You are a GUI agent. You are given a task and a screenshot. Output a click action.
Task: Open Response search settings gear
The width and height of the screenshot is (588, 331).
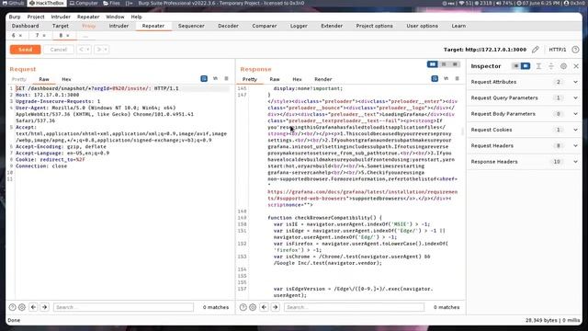click(x=253, y=307)
